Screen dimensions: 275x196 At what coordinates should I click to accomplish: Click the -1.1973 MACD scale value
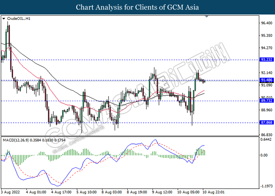point(267,186)
